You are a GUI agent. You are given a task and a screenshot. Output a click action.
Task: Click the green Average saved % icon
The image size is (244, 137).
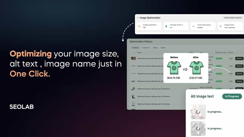(166, 26)
